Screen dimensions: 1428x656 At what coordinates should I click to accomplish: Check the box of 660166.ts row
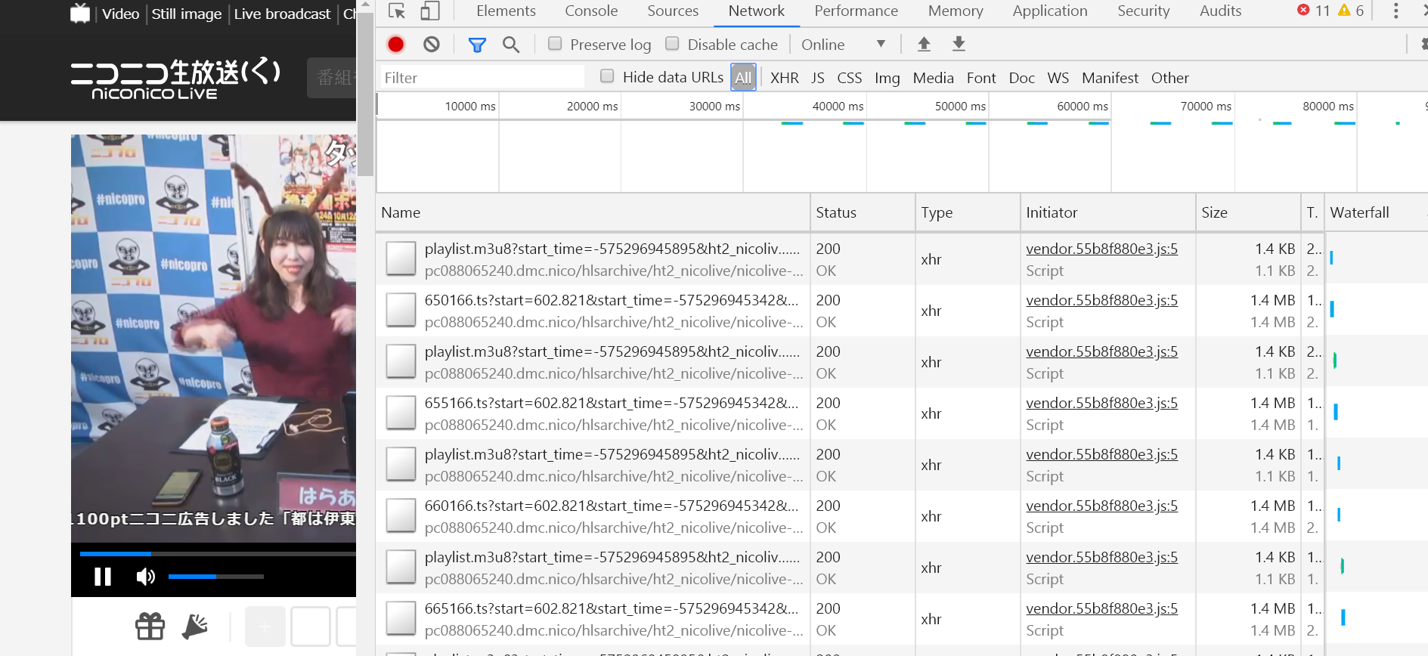tap(401, 516)
